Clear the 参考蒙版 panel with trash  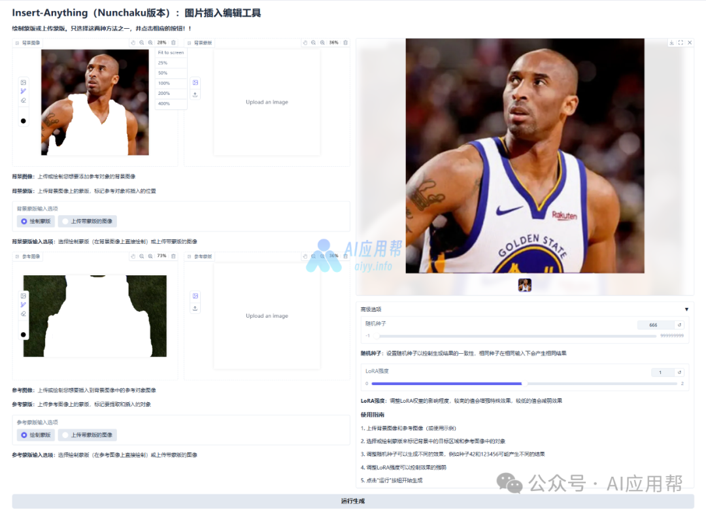(x=345, y=256)
